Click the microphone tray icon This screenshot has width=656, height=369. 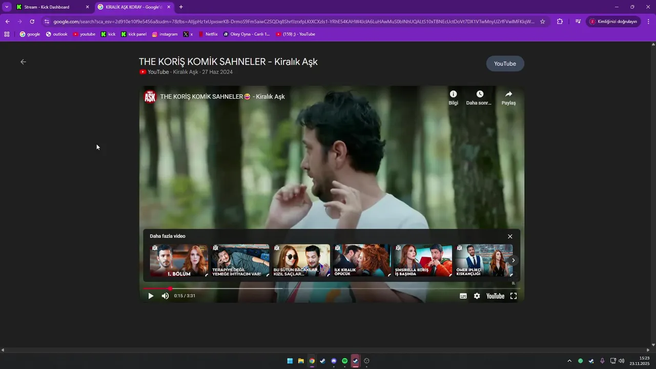click(x=602, y=361)
